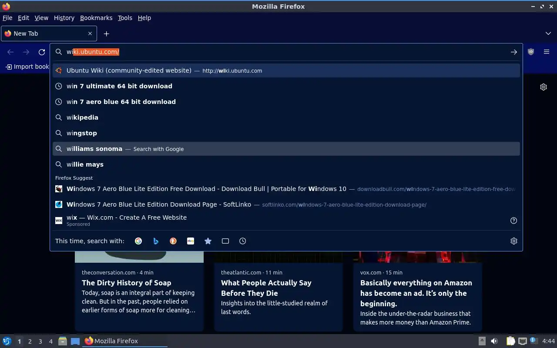The width and height of the screenshot is (557, 348).
Task: Select williams sonoma search suggestion
Action: 286,149
